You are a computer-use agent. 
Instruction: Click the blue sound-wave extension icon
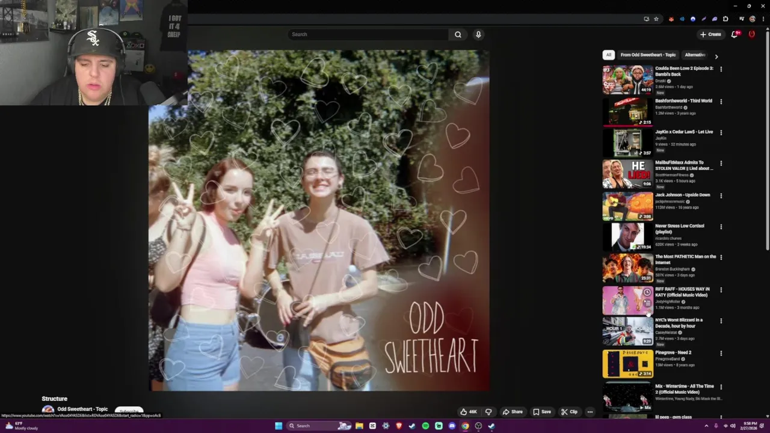[x=682, y=19]
